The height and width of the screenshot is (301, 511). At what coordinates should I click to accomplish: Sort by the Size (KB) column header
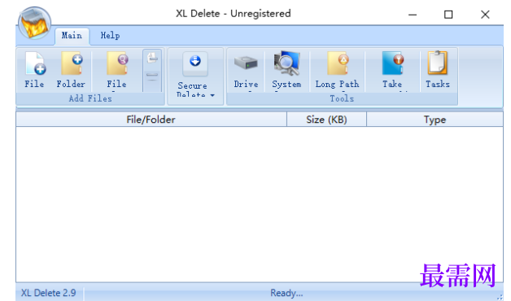tap(326, 120)
